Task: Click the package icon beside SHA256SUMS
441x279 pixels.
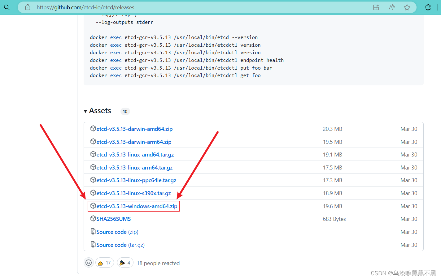Action: 93,218
